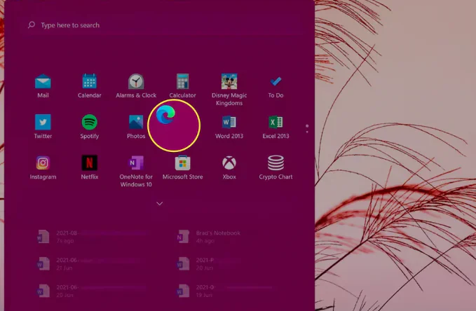Click the Microsoft Edge icon
The width and height of the screenshot is (476, 311).
click(165, 115)
